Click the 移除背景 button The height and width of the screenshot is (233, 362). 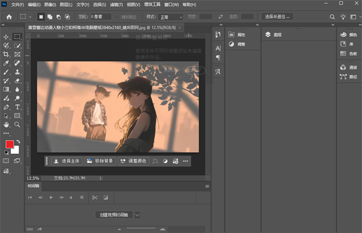[100, 161]
